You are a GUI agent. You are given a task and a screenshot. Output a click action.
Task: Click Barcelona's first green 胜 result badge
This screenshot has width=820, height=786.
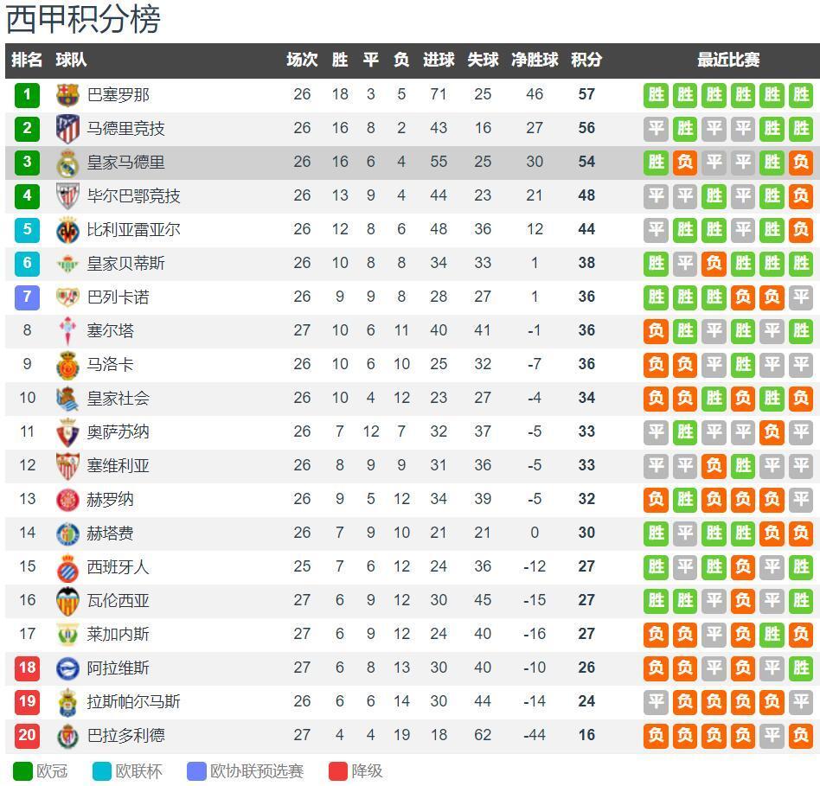click(656, 94)
